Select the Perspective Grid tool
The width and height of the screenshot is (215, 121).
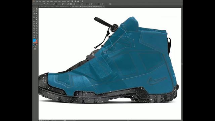pyautogui.click(x=37, y=26)
